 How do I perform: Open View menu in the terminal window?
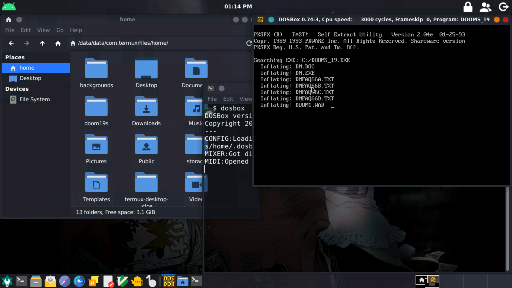point(246,99)
